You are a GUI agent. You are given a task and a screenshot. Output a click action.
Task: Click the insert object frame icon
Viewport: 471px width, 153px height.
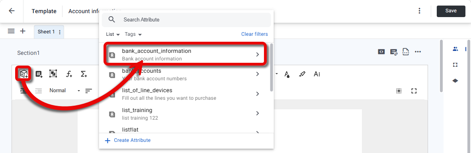click(53, 74)
